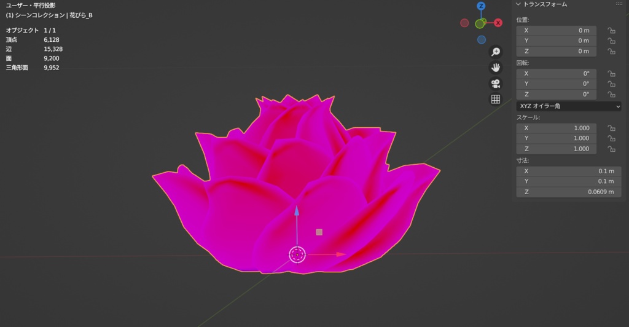Click the シーンコレクション | 花びら_B label

click(x=54, y=15)
